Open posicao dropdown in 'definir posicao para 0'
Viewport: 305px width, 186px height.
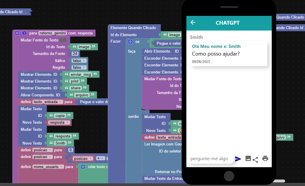[43, 150]
